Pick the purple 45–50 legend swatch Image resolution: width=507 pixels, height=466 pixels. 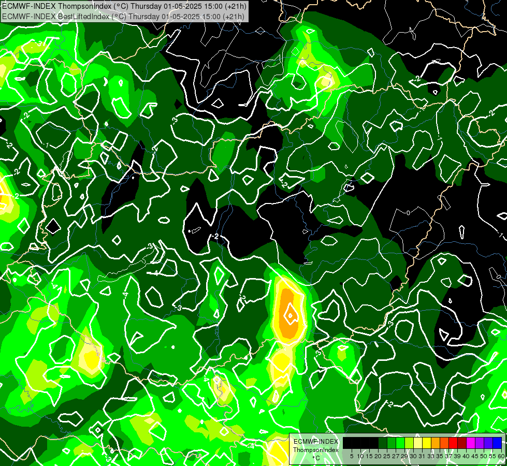coord(480,443)
